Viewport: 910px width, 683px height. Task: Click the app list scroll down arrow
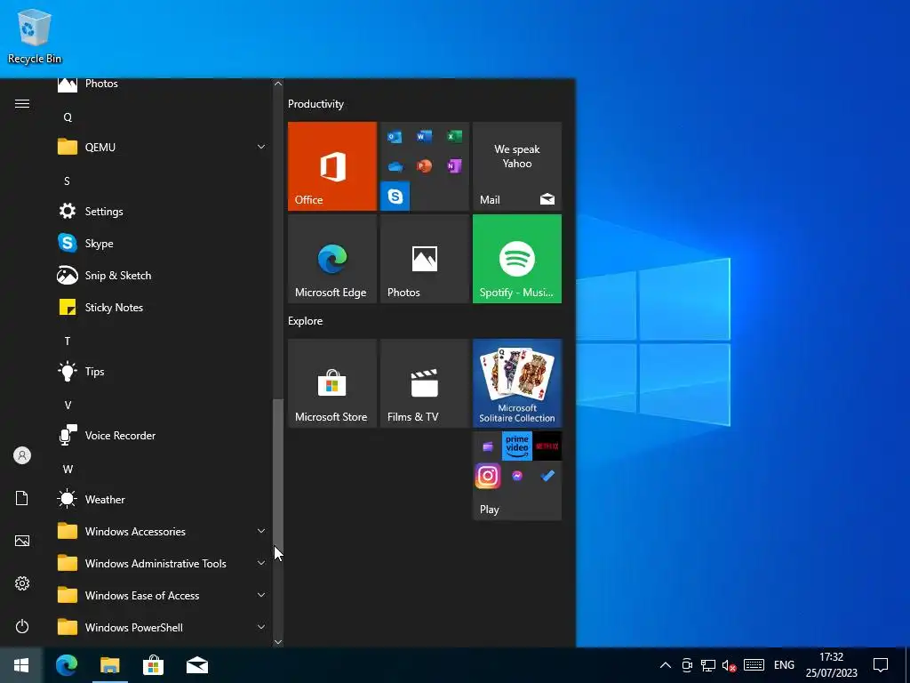coord(278,642)
